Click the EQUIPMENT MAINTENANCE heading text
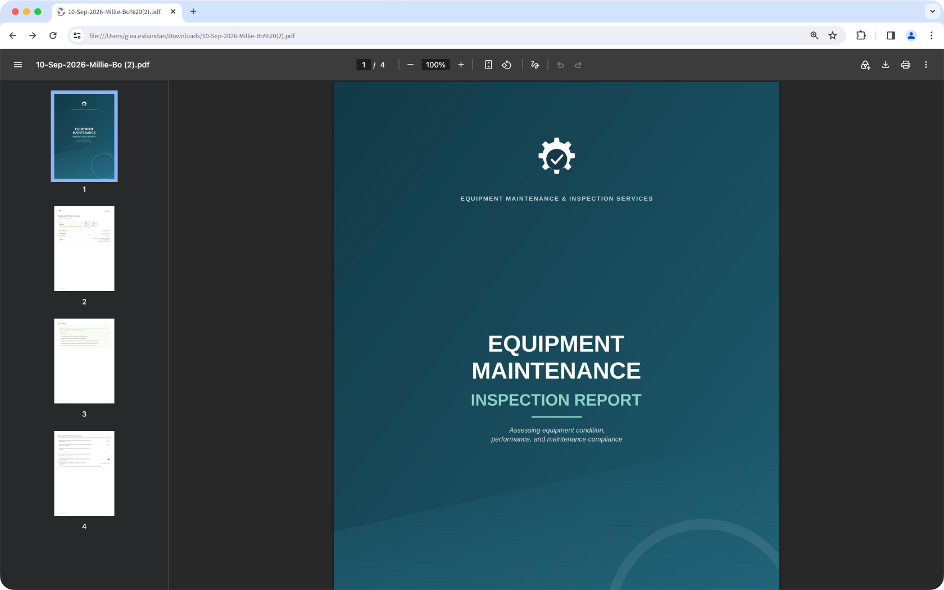The image size is (944, 590). [x=556, y=357]
